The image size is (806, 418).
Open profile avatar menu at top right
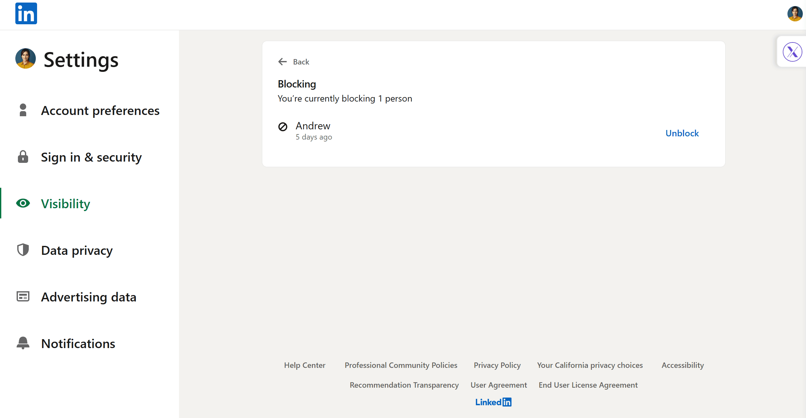(794, 14)
